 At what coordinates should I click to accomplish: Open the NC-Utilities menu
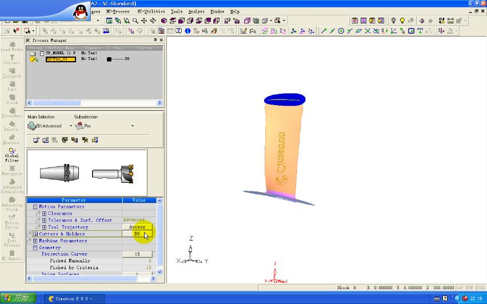pos(151,11)
